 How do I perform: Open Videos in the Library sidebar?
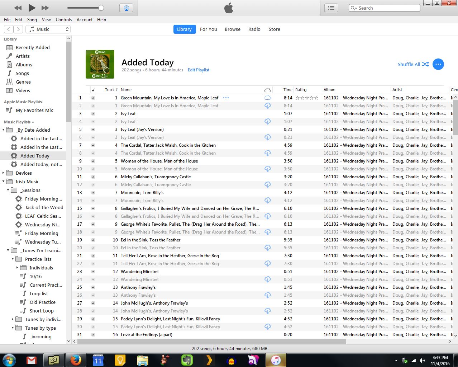(x=23, y=90)
